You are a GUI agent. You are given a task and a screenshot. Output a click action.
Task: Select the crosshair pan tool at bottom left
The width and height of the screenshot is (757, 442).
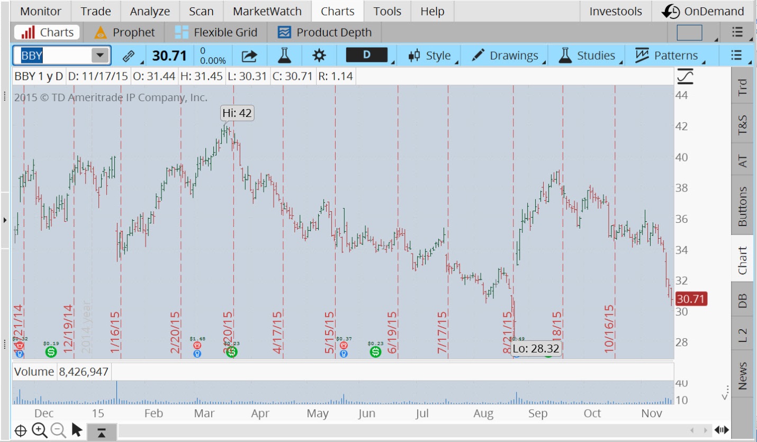21,430
